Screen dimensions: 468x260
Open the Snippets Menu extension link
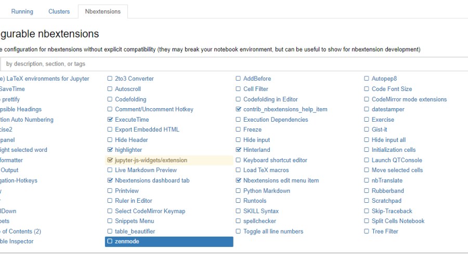tap(134, 222)
